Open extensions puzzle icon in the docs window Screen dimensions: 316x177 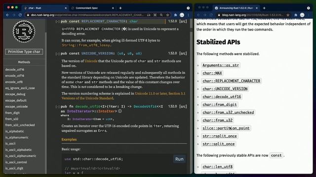click(176, 15)
